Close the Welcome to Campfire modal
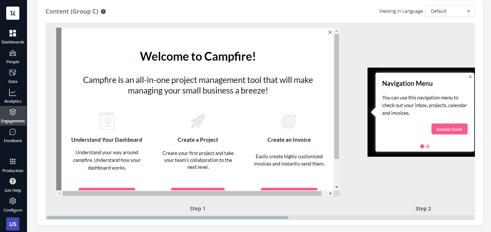 coord(330,33)
